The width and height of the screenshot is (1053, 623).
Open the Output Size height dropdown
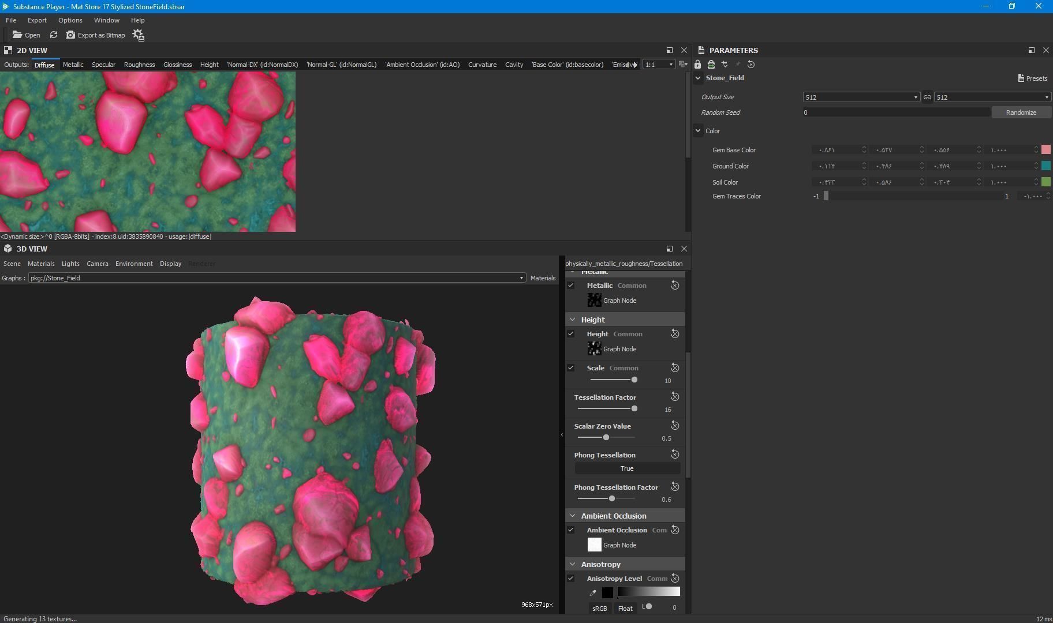pyautogui.click(x=992, y=97)
